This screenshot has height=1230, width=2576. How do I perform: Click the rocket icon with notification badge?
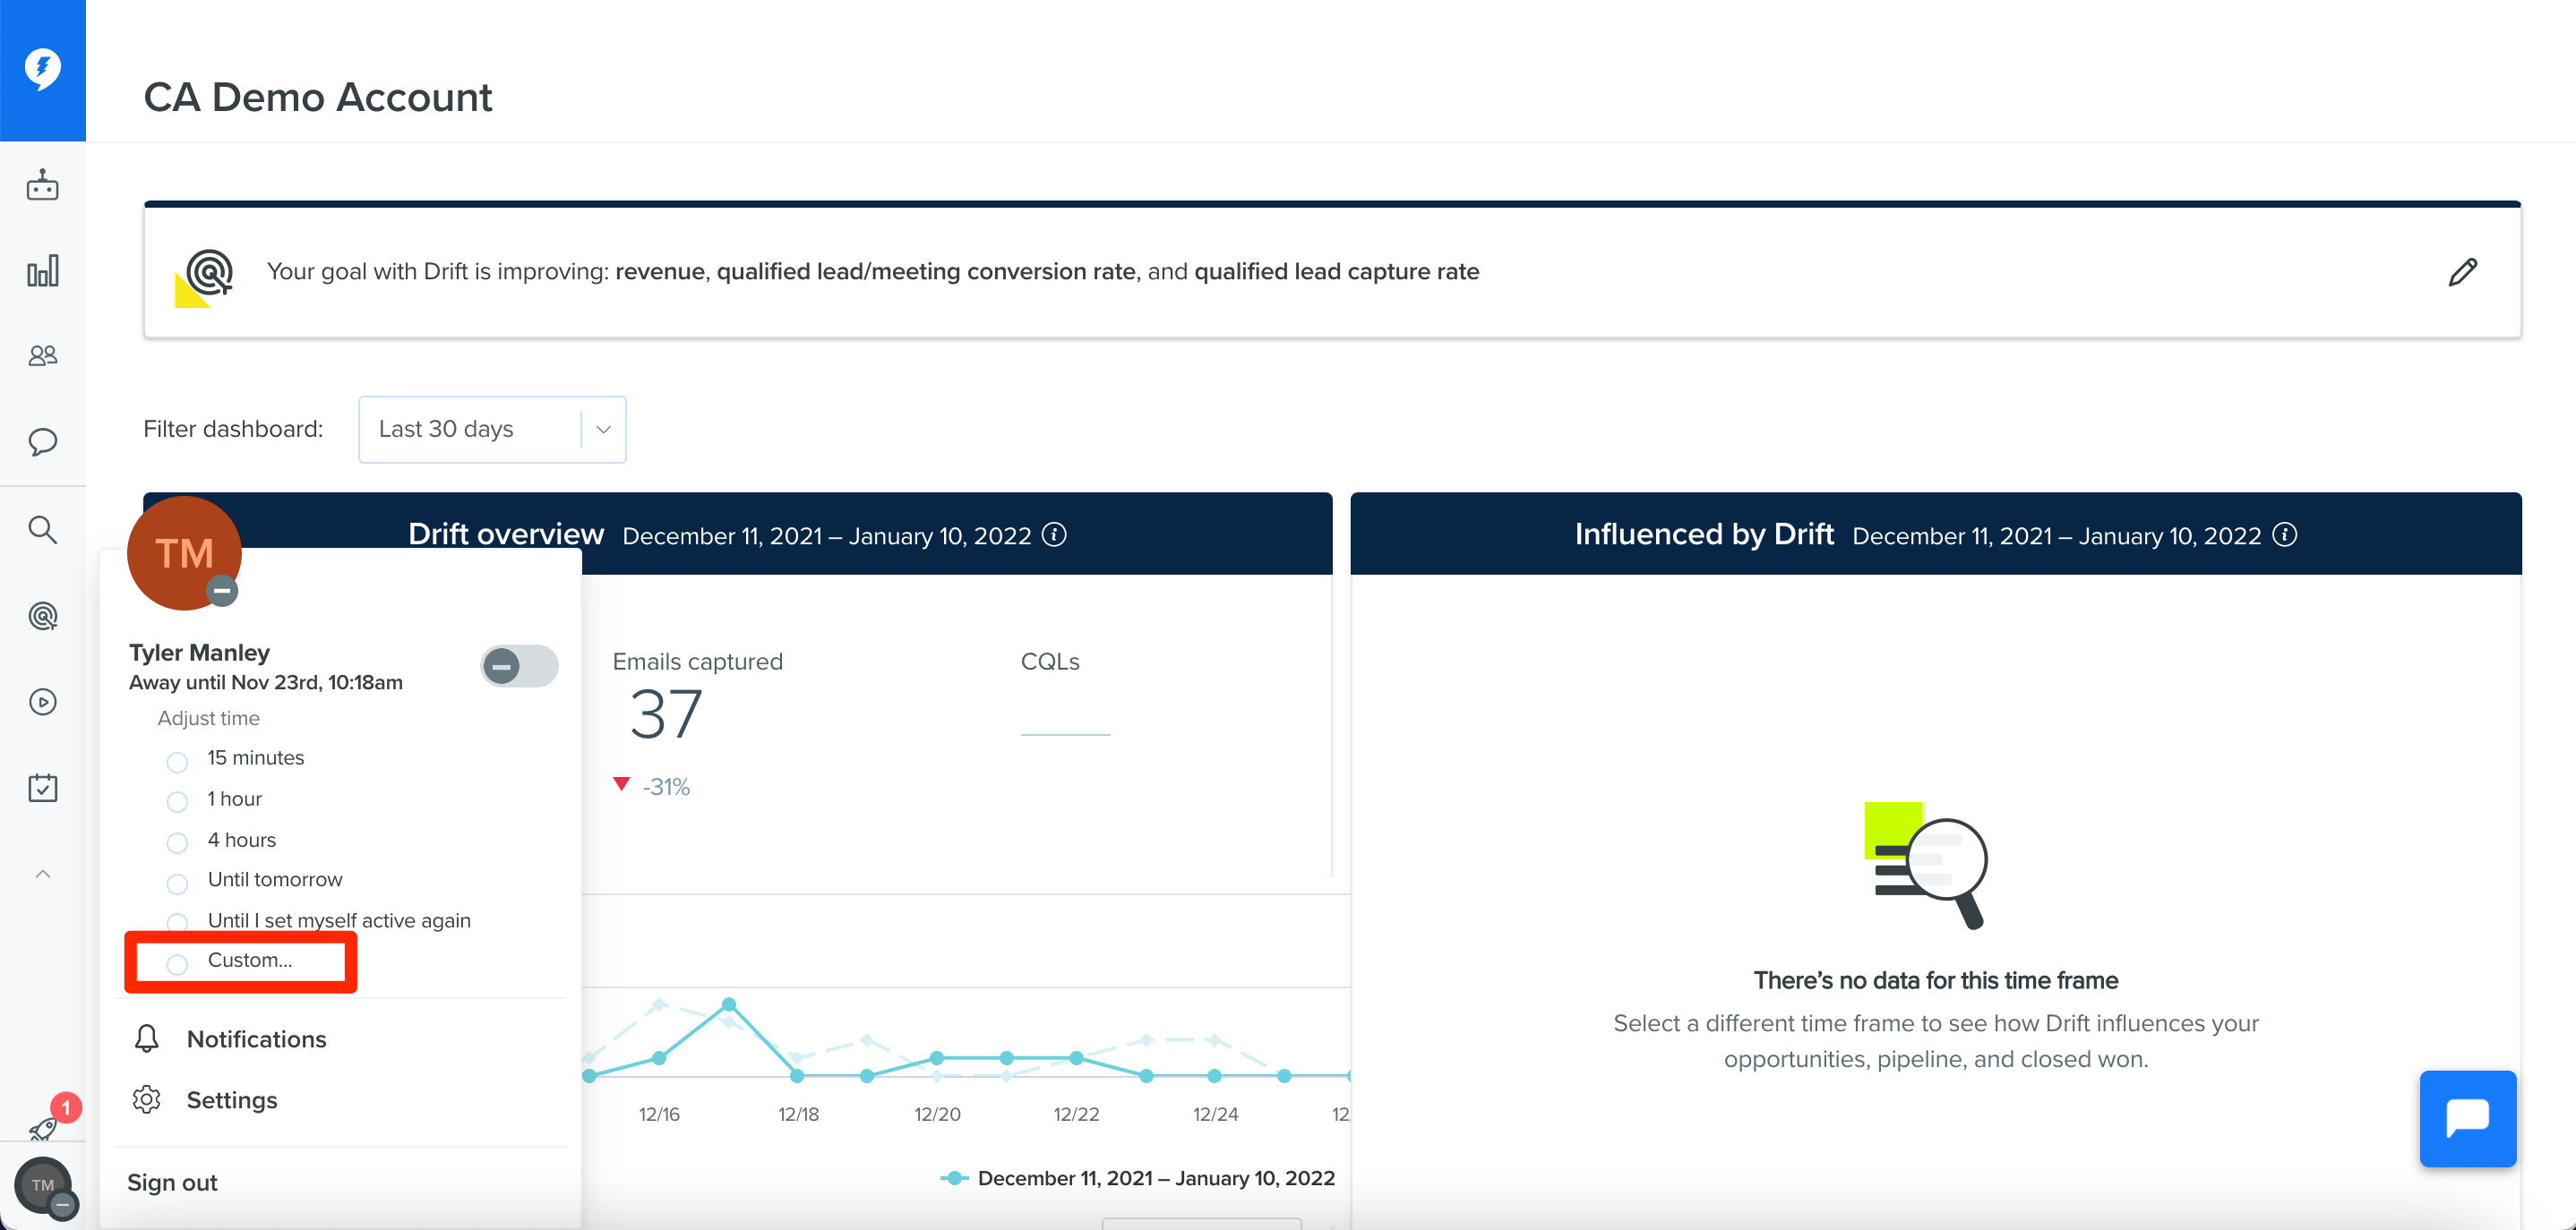click(45, 1127)
